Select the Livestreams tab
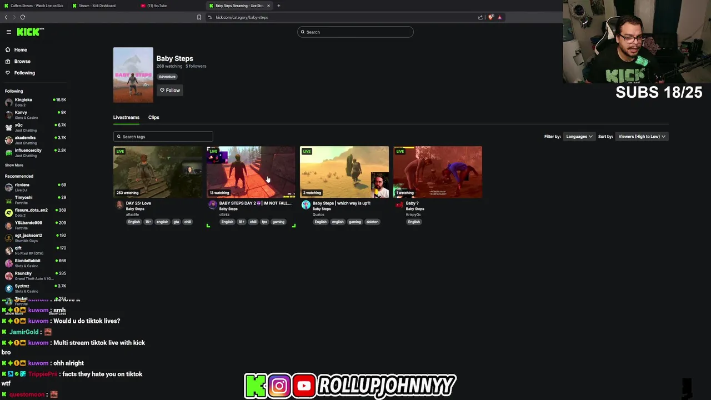The width and height of the screenshot is (711, 400). click(x=126, y=117)
